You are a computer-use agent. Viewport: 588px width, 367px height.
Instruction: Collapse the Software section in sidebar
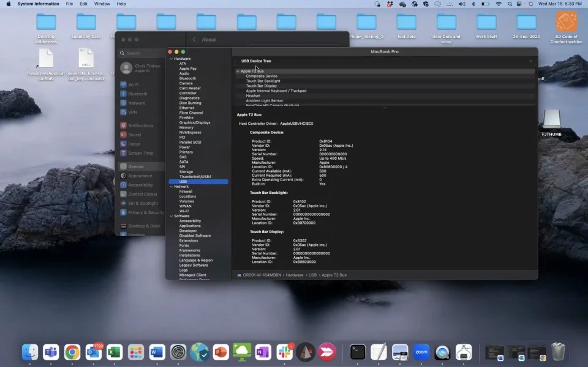coord(171,216)
